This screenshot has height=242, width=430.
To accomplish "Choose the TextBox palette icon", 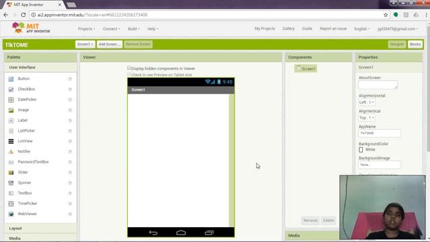I will click(11, 194).
